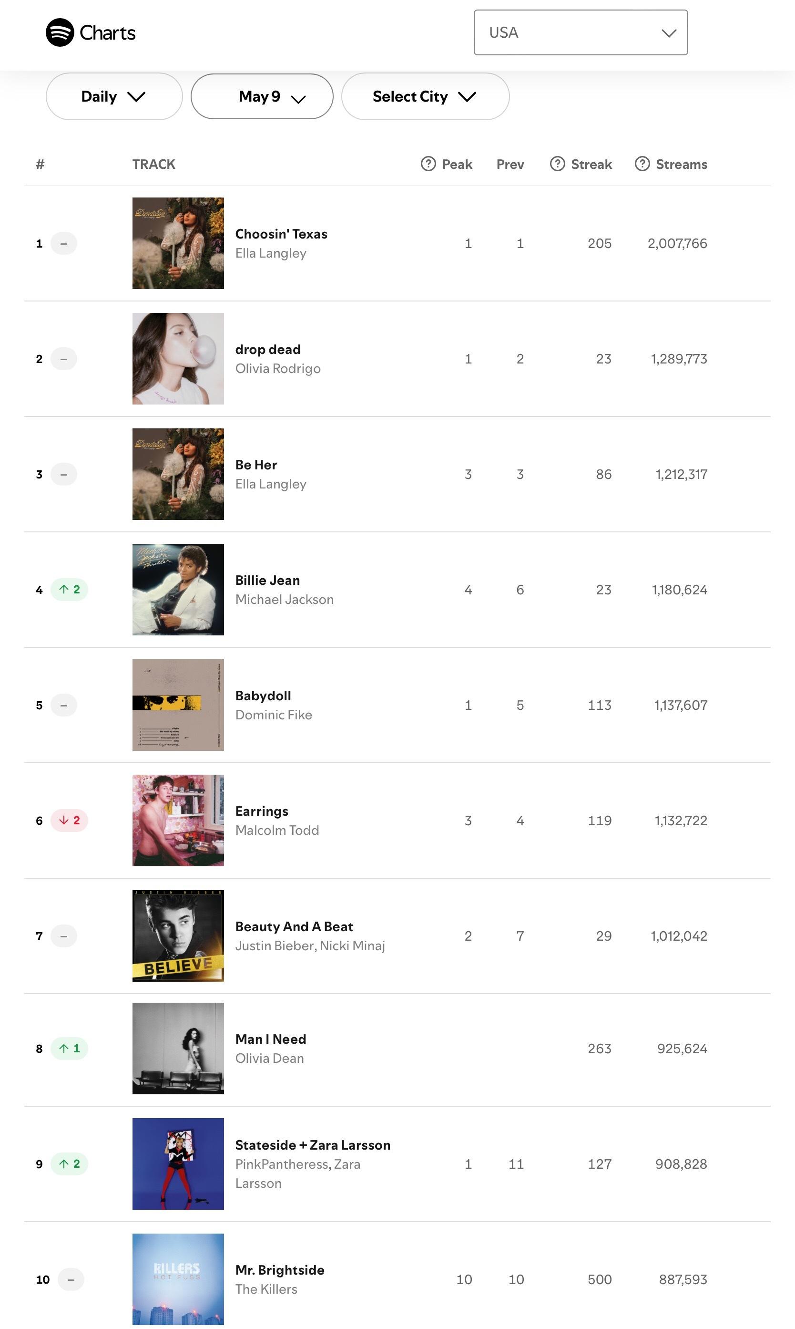Open the Streak column help icon

(557, 164)
